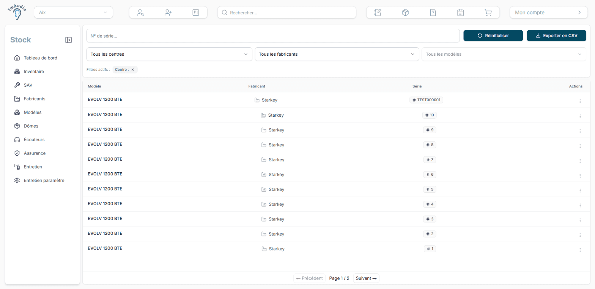Open the help question mark icon

click(x=433, y=12)
